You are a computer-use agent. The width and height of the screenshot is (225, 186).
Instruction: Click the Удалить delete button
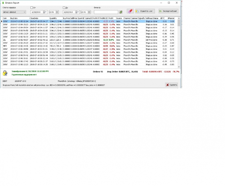point(172,85)
